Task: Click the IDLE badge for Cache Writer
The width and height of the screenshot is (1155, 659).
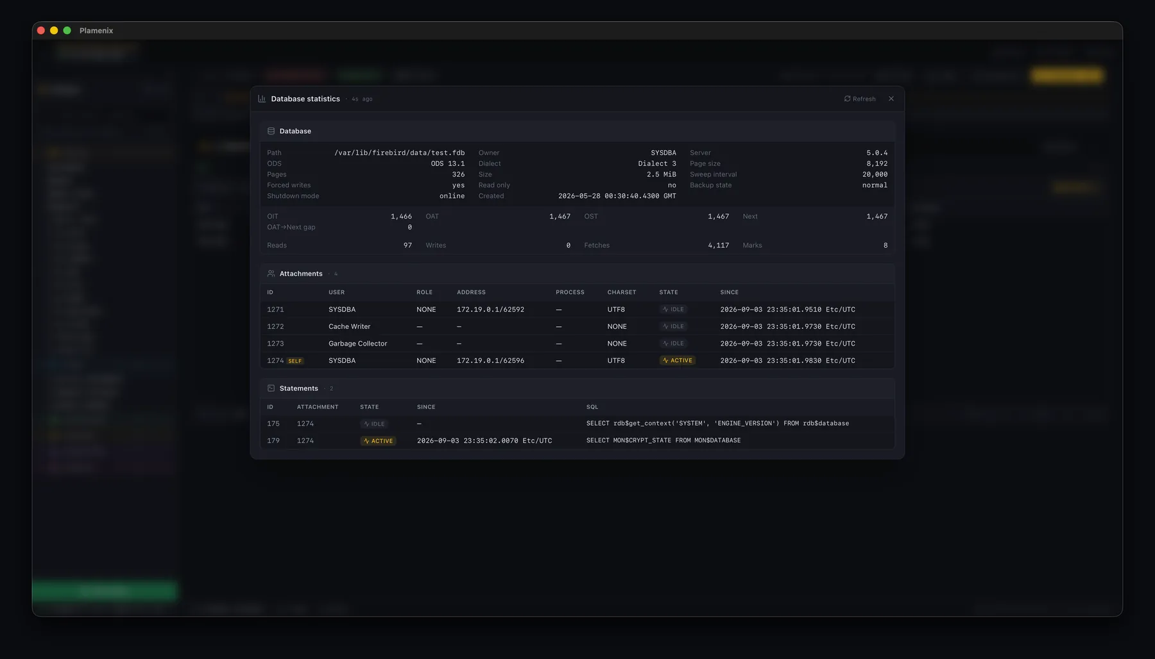Action: click(673, 326)
